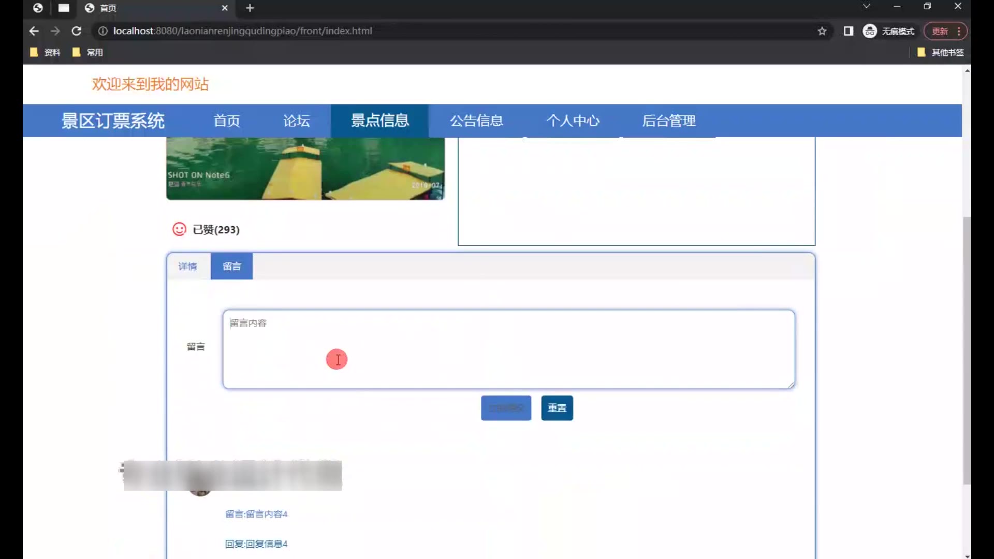Click the browser back arrow
The height and width of the screenshot is (559, 994).
34,31
